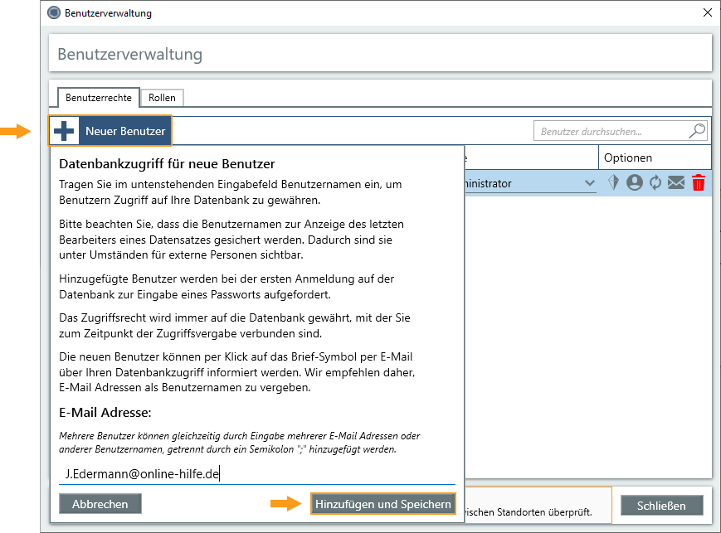This screenshot has height=533, width=721.
Task: Close the Benutzerverwaltung window
Action: (x=707, y=13)
